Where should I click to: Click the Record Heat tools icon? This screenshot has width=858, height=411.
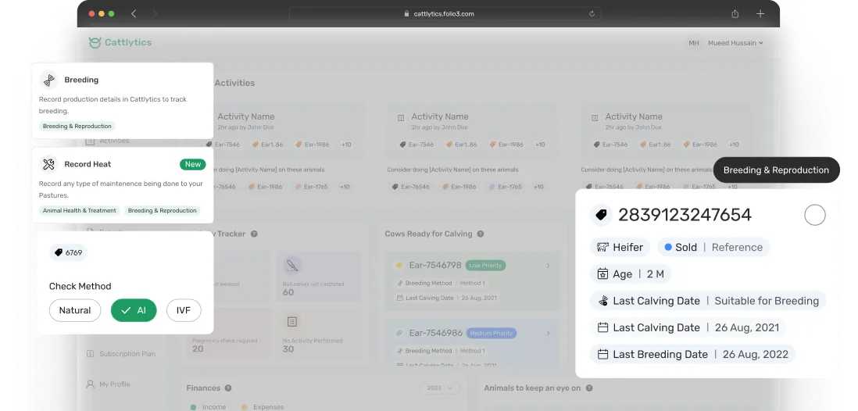point(49,165)
